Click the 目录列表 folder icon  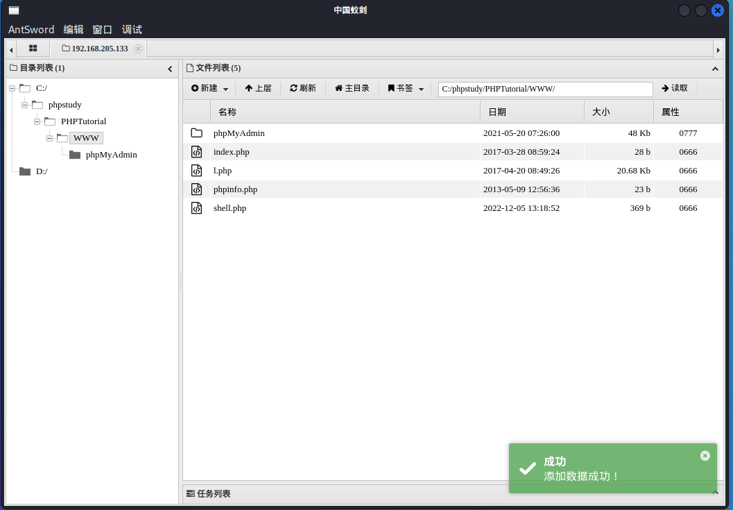point(14,68)
